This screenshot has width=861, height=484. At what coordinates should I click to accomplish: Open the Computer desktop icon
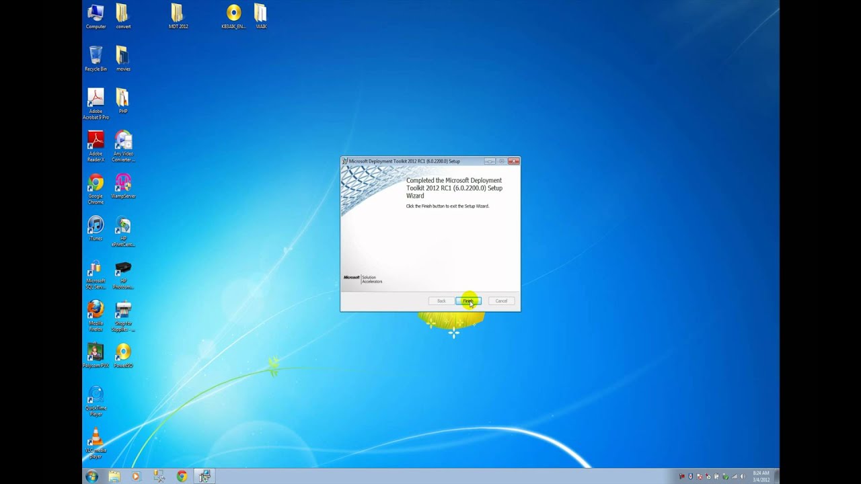click(x=96, y=17)
